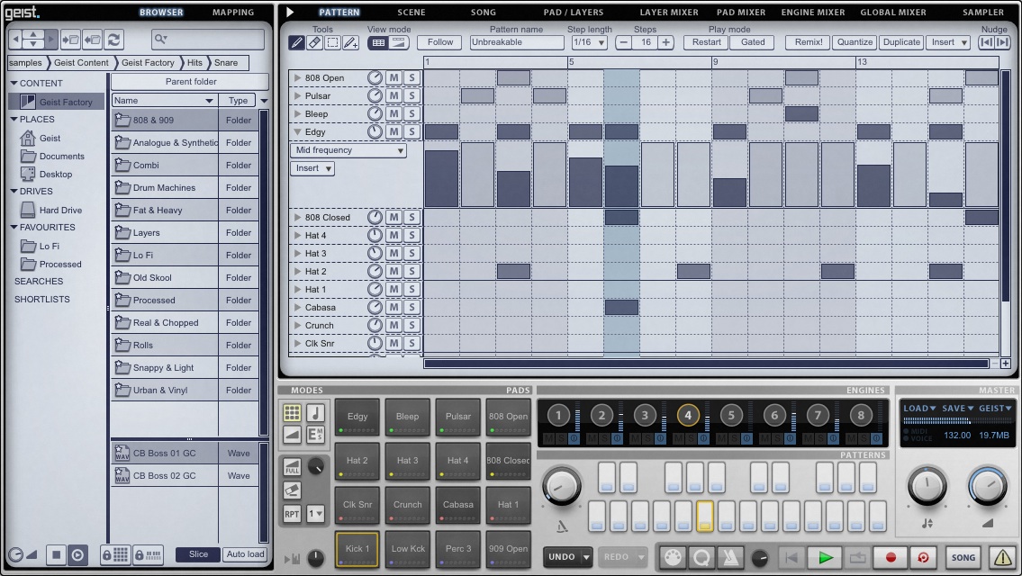
Task: Click the warning triangle icon
Action: pos(1002,557)
